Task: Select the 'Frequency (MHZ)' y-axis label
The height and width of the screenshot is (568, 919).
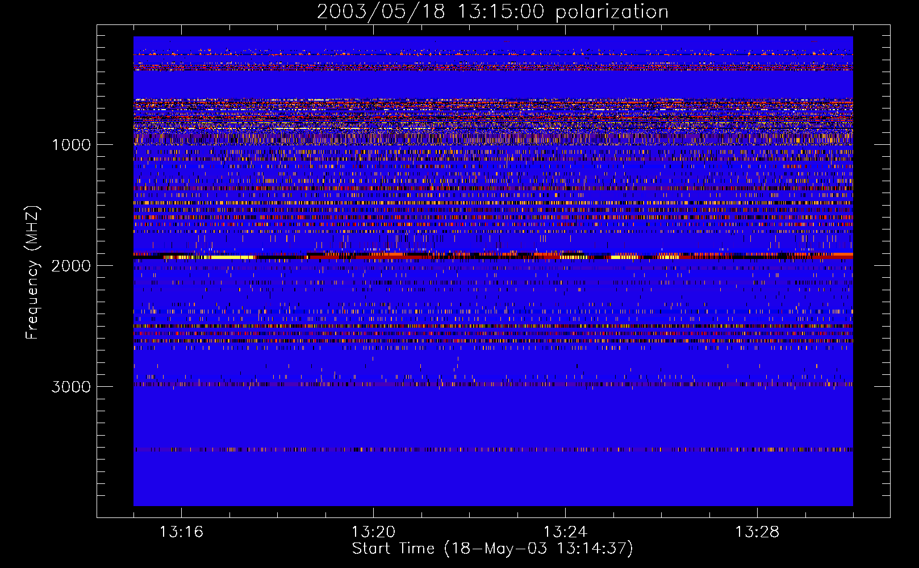Action: [32, 273]
